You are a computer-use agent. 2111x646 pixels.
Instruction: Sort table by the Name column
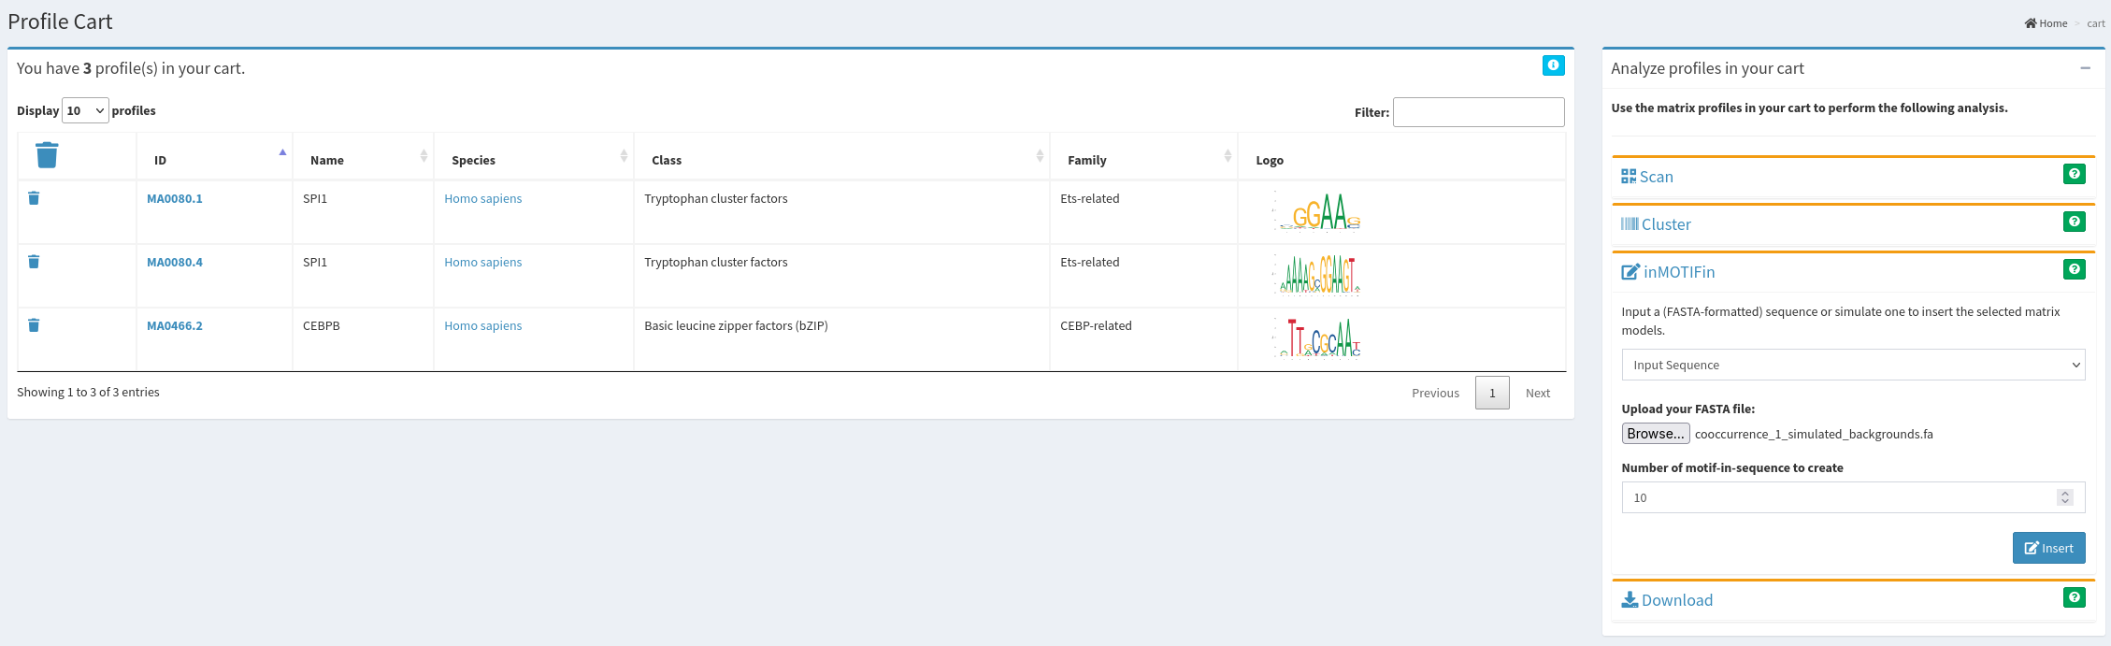[363, 160]
